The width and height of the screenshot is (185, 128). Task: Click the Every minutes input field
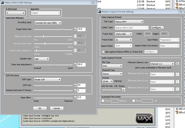click(x=115, y=101)
